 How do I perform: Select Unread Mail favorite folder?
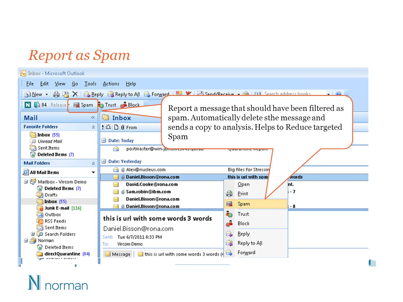click(46, 141)
